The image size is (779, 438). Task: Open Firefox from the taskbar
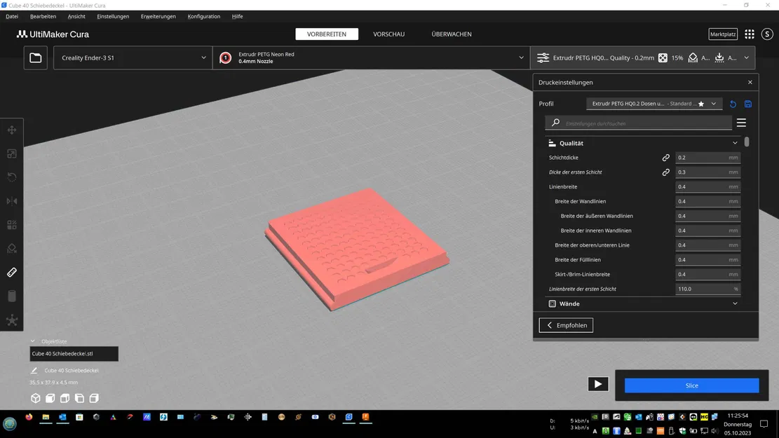coord(29,417)
